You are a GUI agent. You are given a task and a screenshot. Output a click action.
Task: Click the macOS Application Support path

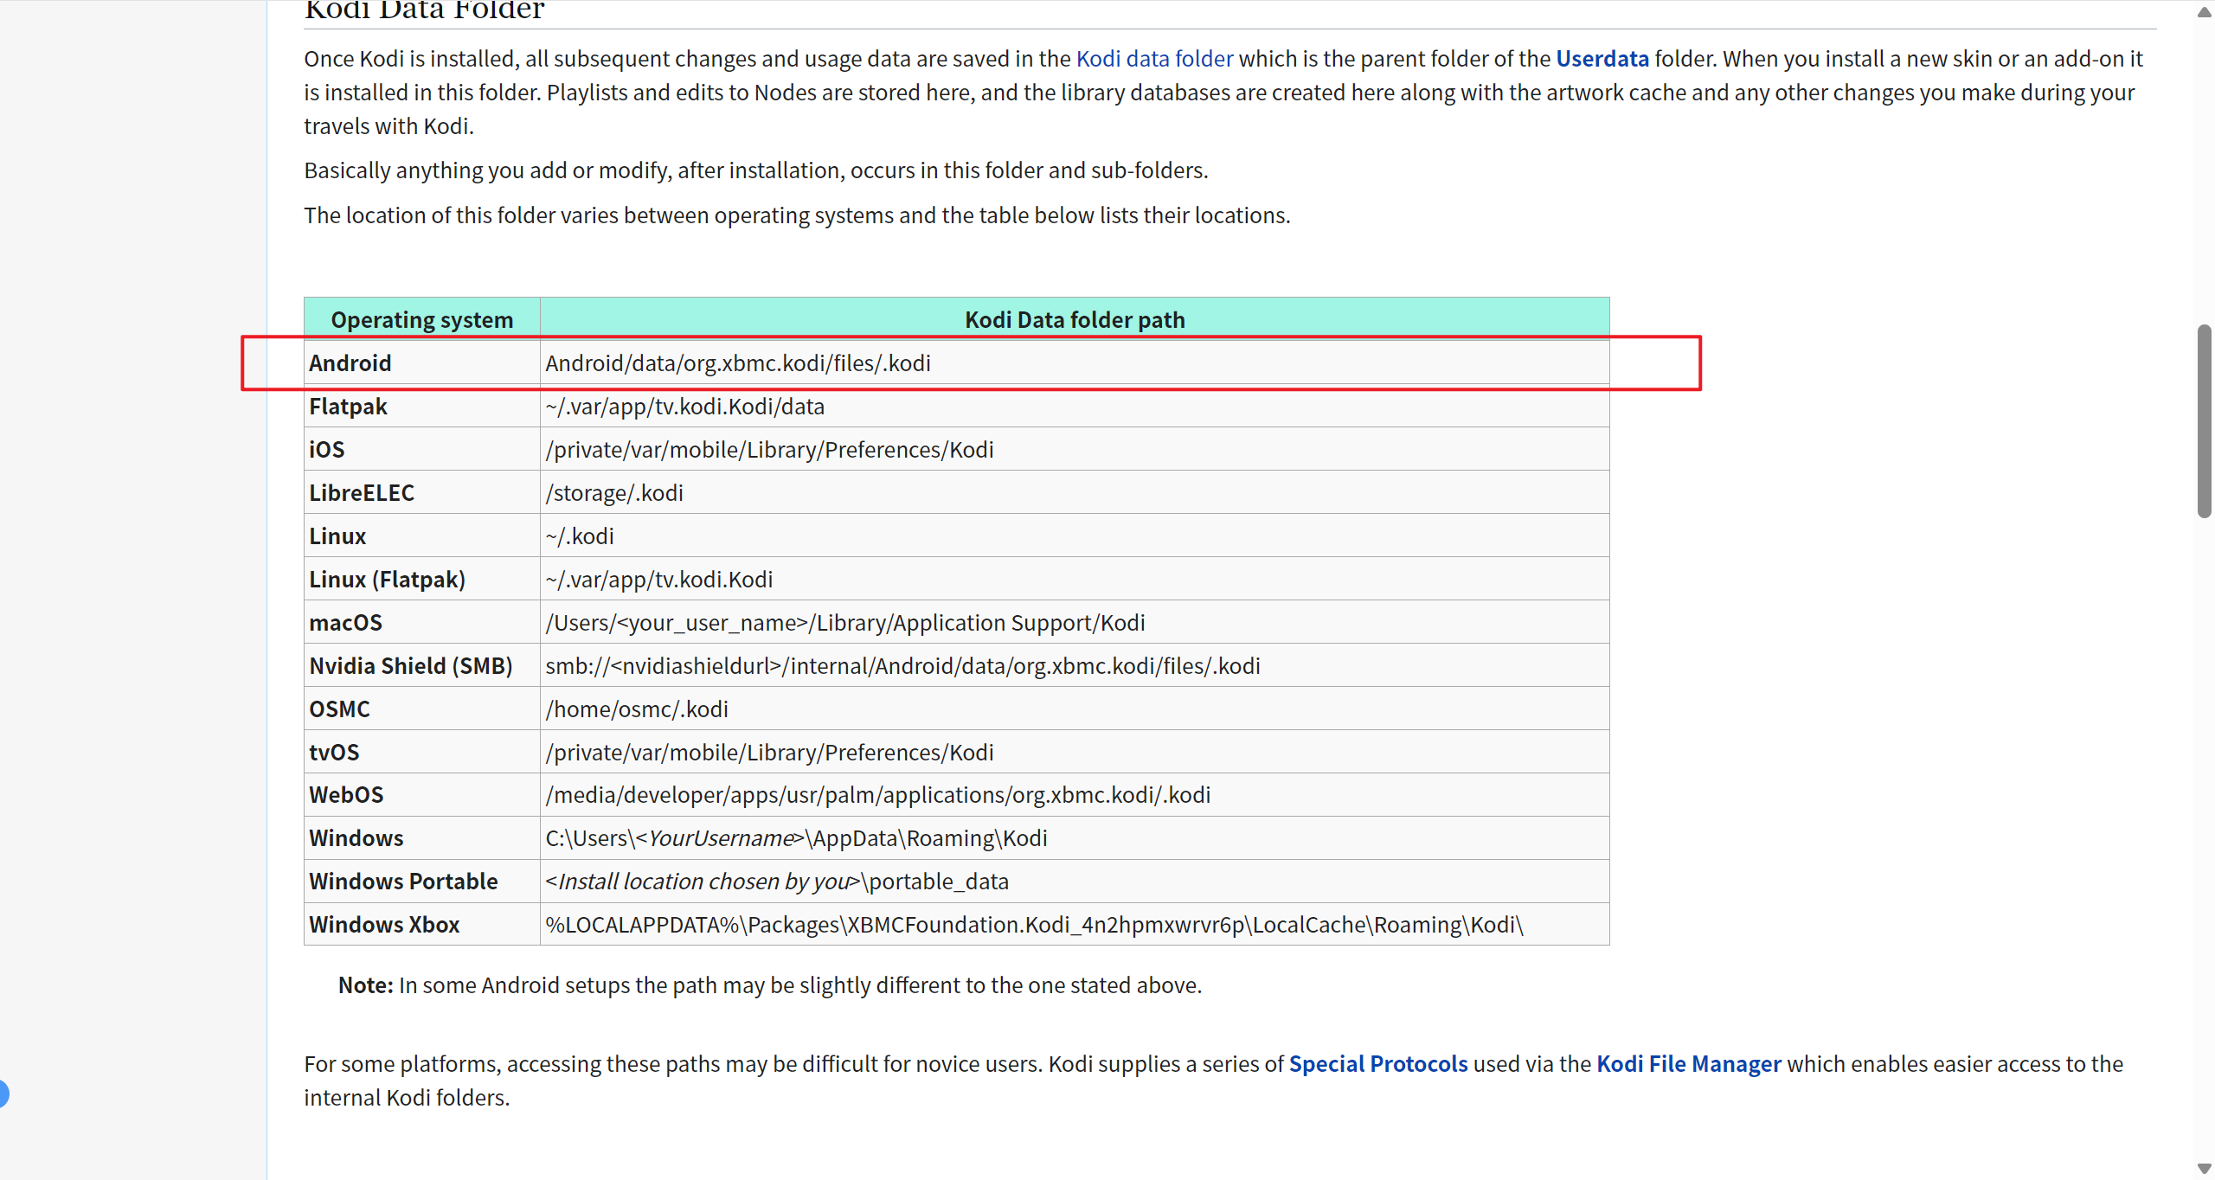click(x=844, y=622)
